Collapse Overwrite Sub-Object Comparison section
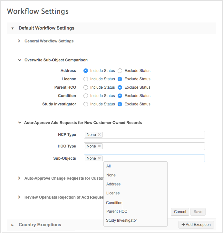Viewport: 223px width, 233px height. pyautogui.click(x=19, y=60)
